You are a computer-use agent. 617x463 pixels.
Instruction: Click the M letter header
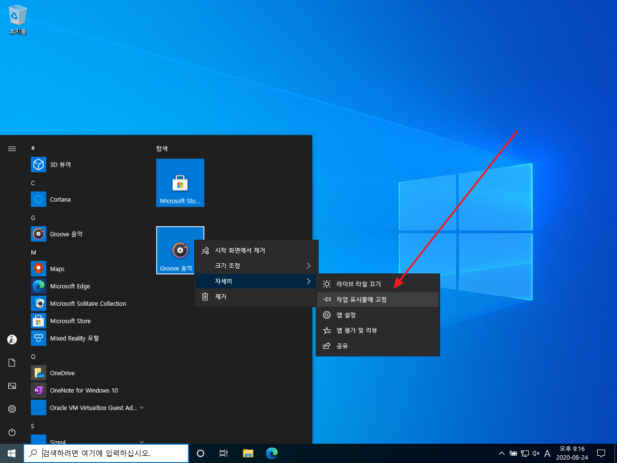pyautogui.click(x=33, y=252)
